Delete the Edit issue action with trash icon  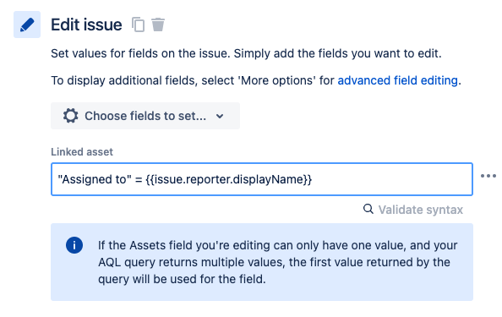coord(158,25)
